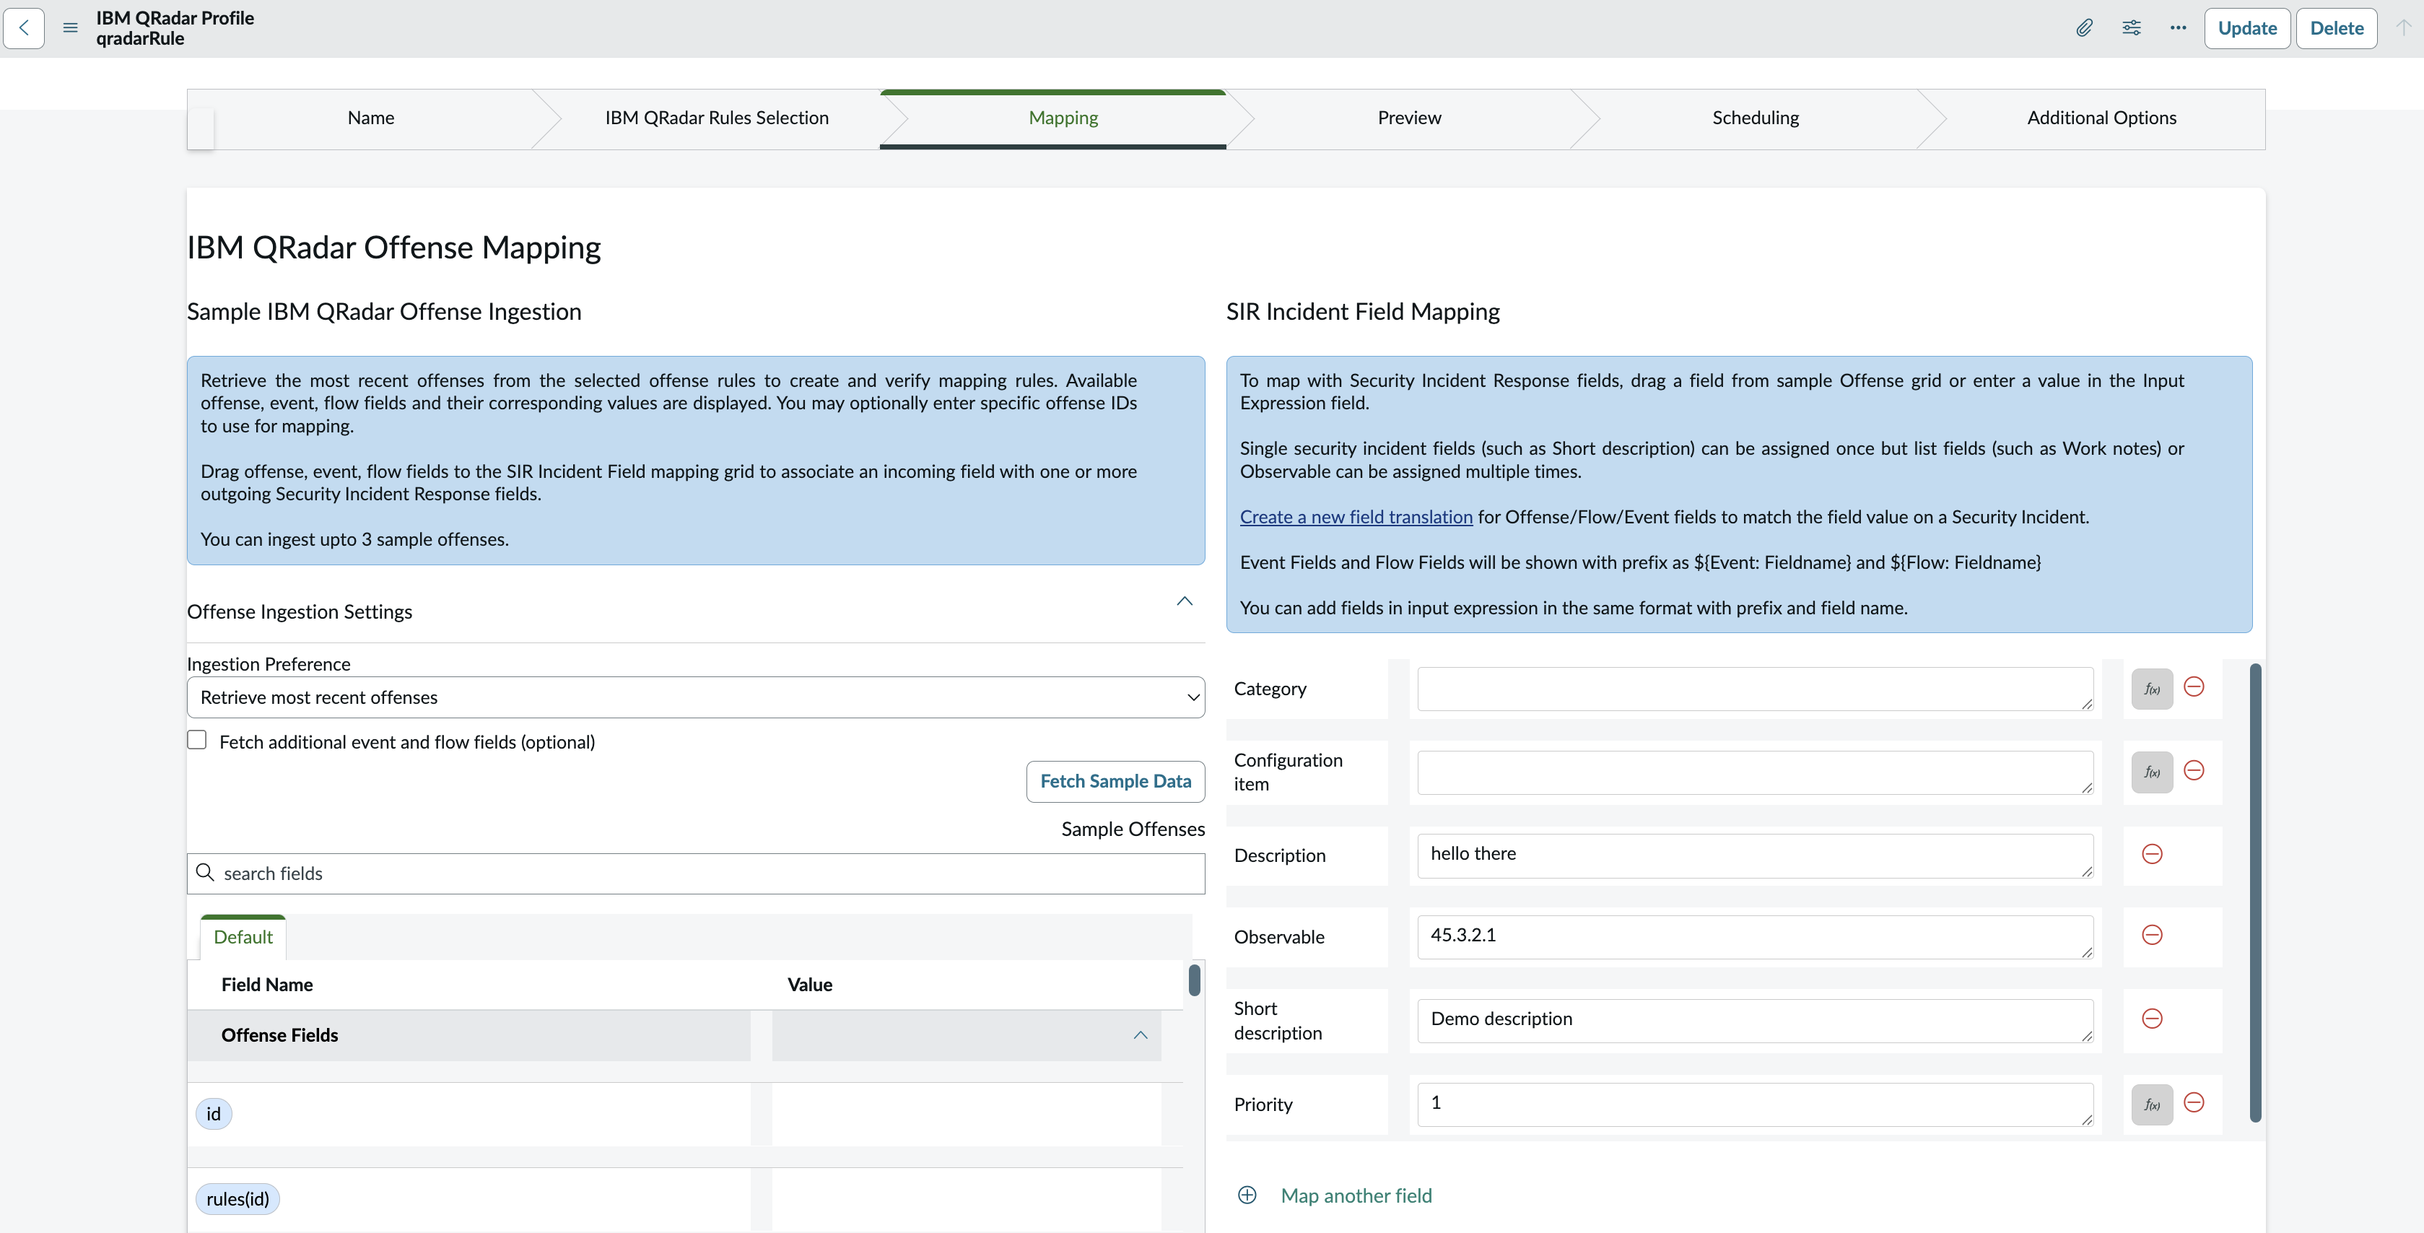Open the more options ellipsis menu
The image size is (2424, 1233).
tap(2179, 28)
